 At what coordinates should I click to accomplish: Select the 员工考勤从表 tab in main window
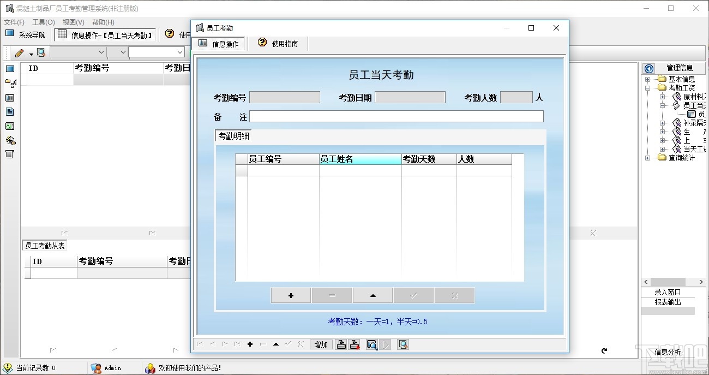pyautogui.click(x=45, y=246)
